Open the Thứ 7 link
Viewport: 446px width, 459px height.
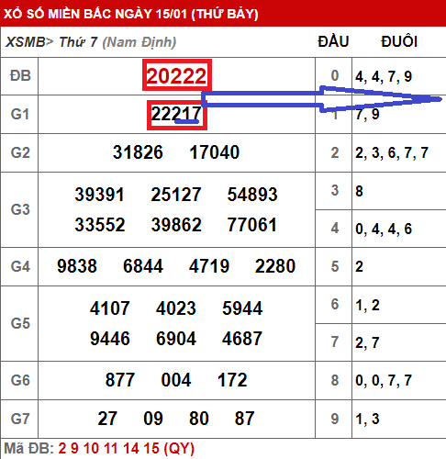pyautogui.click(x=78, y=42)
